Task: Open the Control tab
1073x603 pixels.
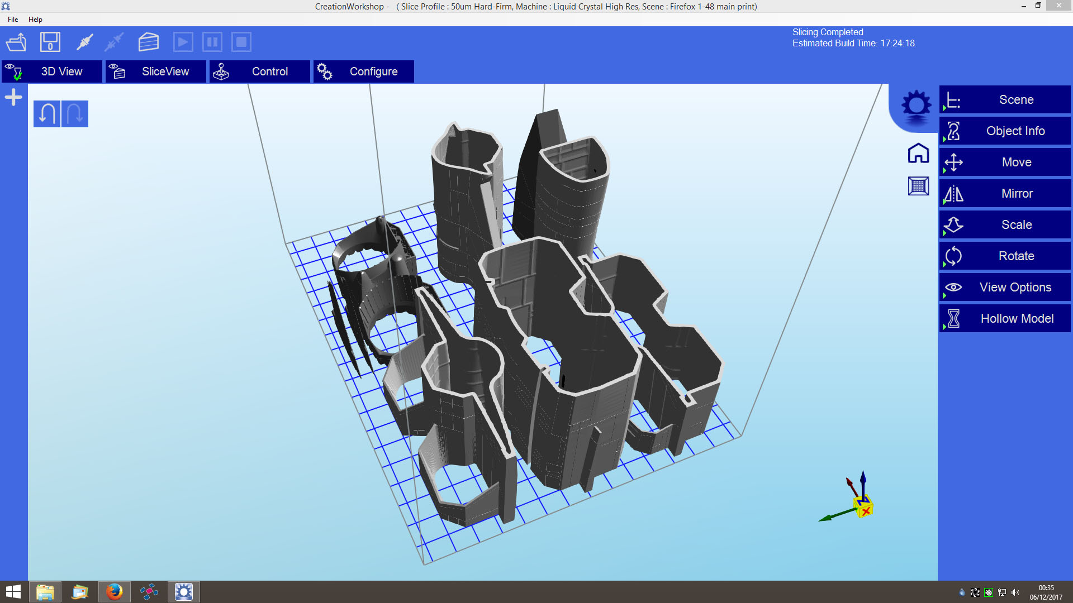Action: click(260, 71)
